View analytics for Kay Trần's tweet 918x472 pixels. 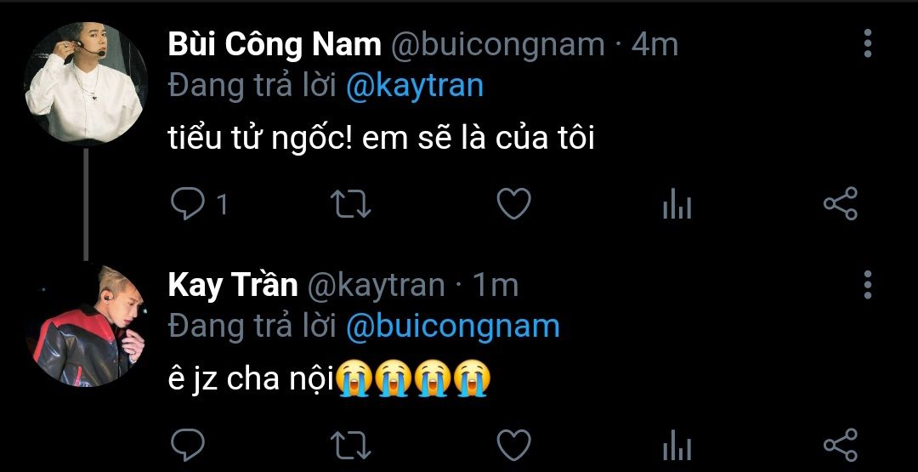coord(677,445)
